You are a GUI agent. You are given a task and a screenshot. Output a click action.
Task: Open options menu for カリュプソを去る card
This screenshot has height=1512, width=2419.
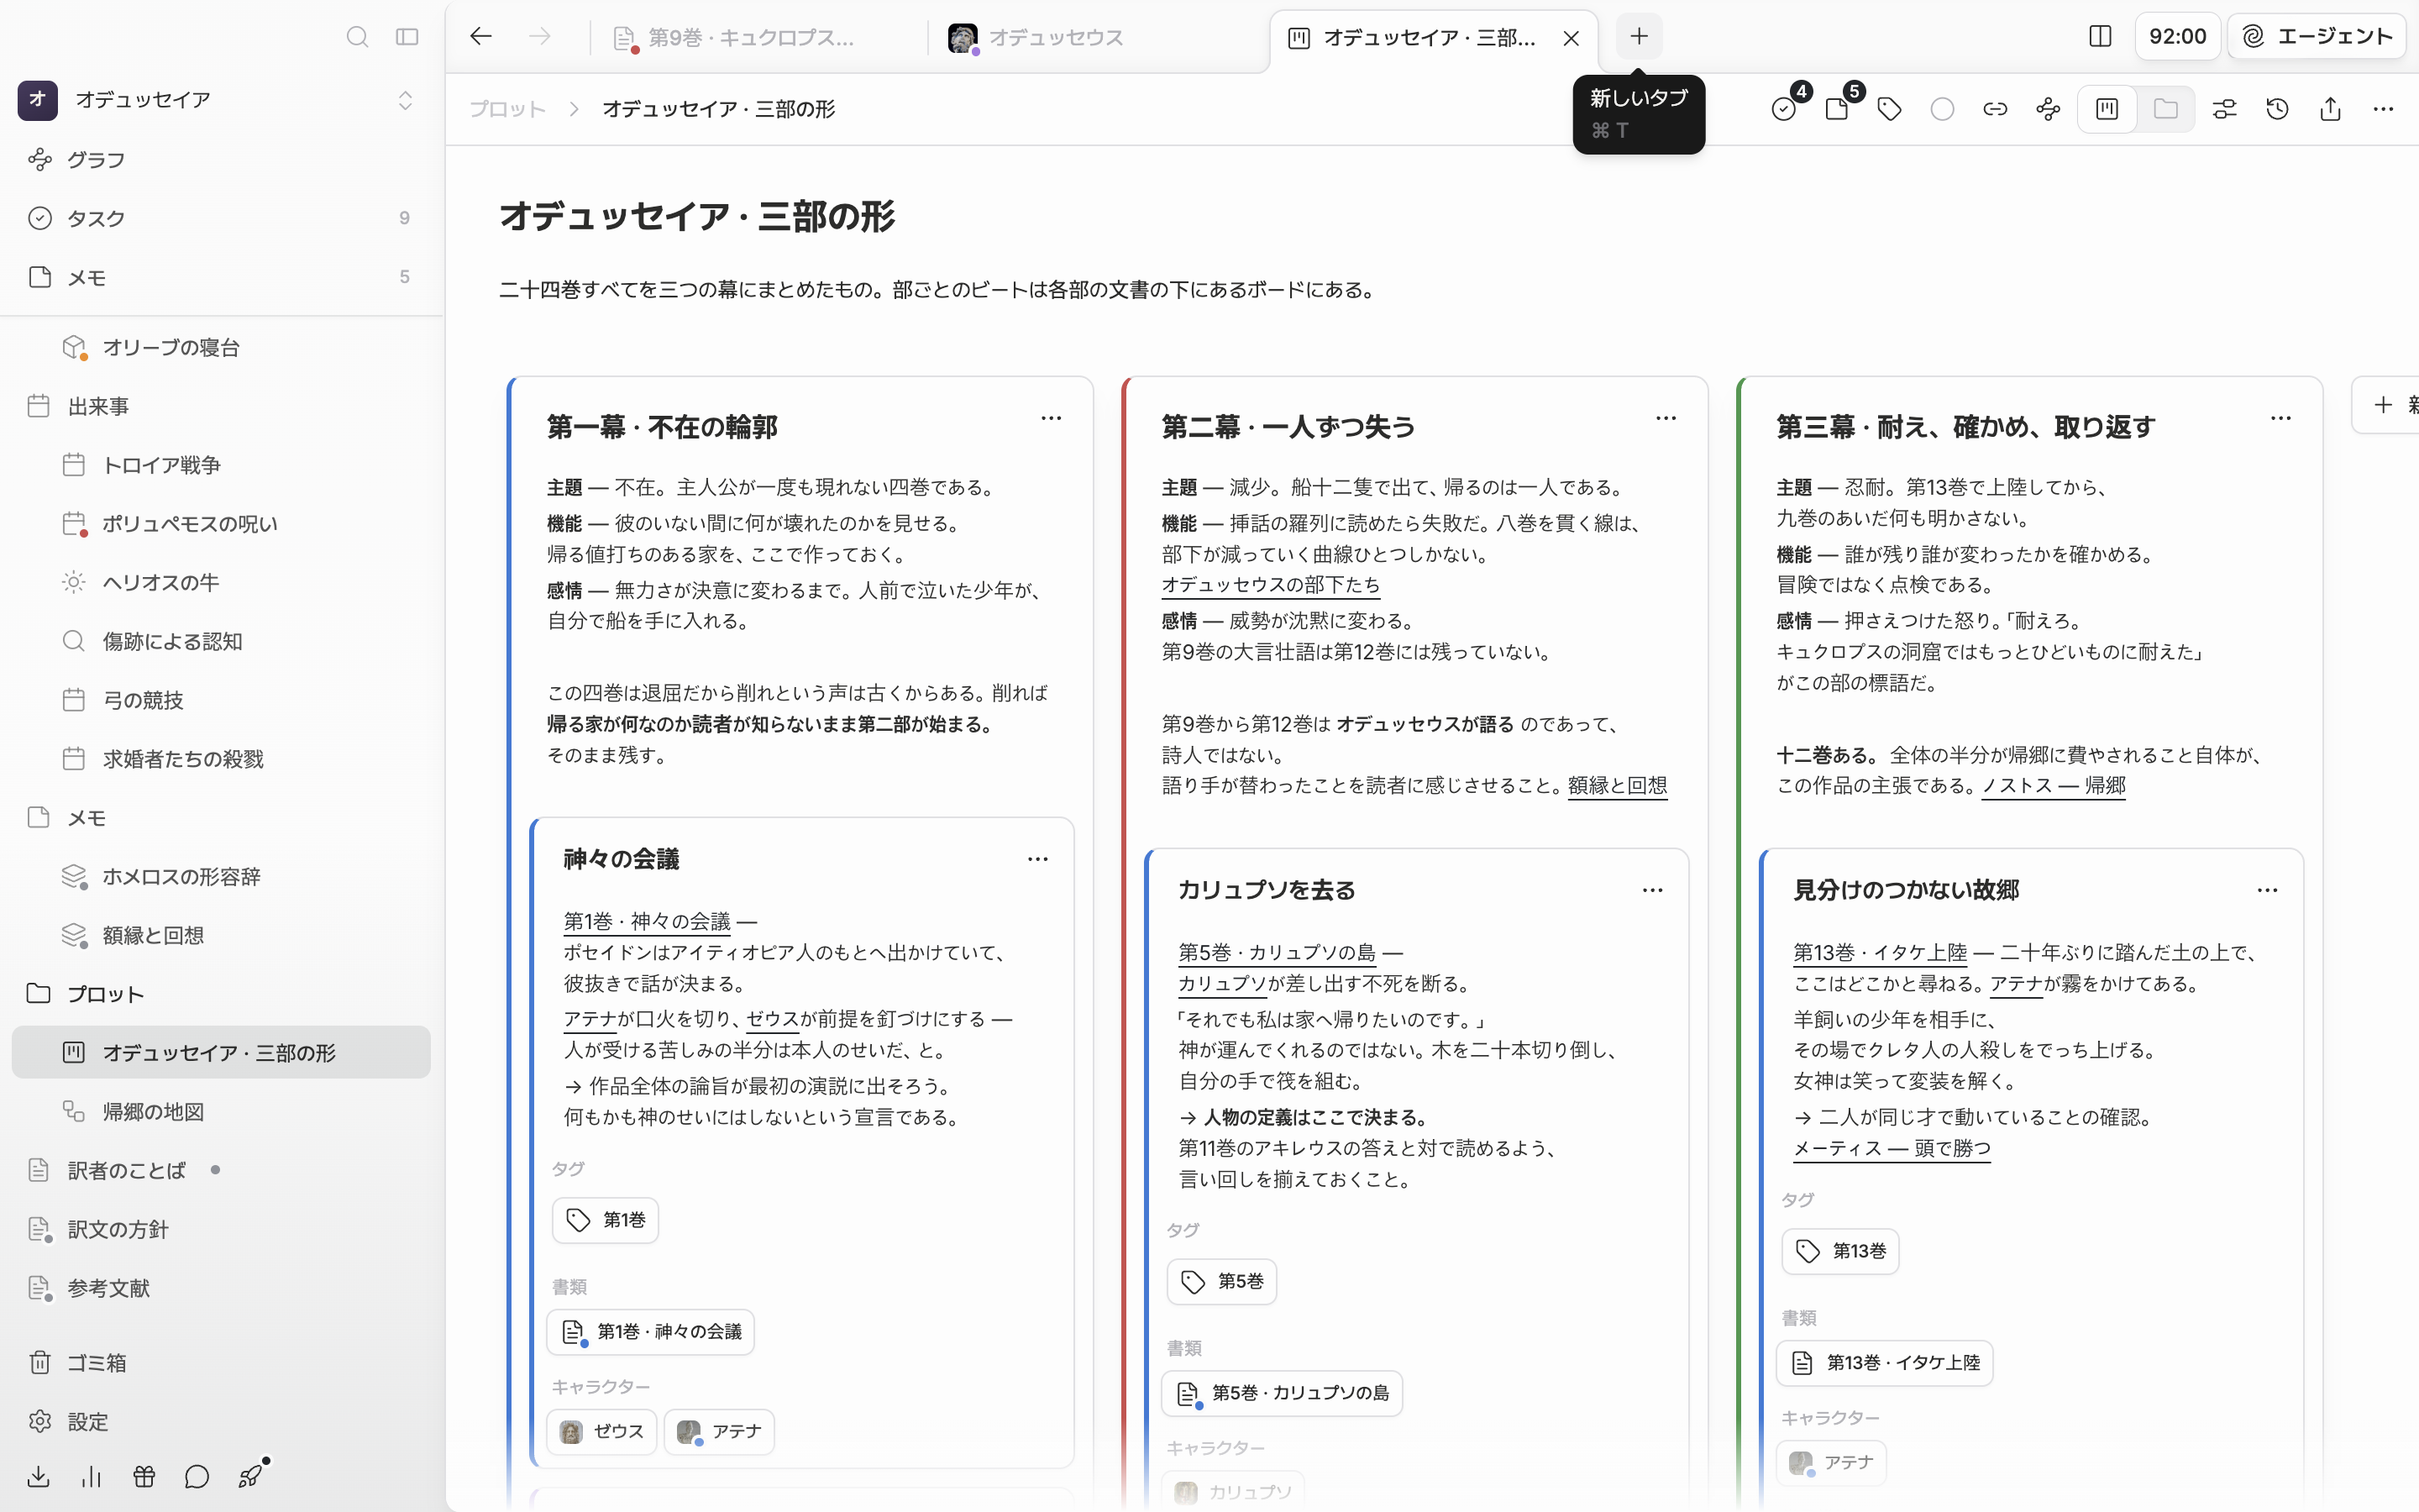(x=1652, y=890)
